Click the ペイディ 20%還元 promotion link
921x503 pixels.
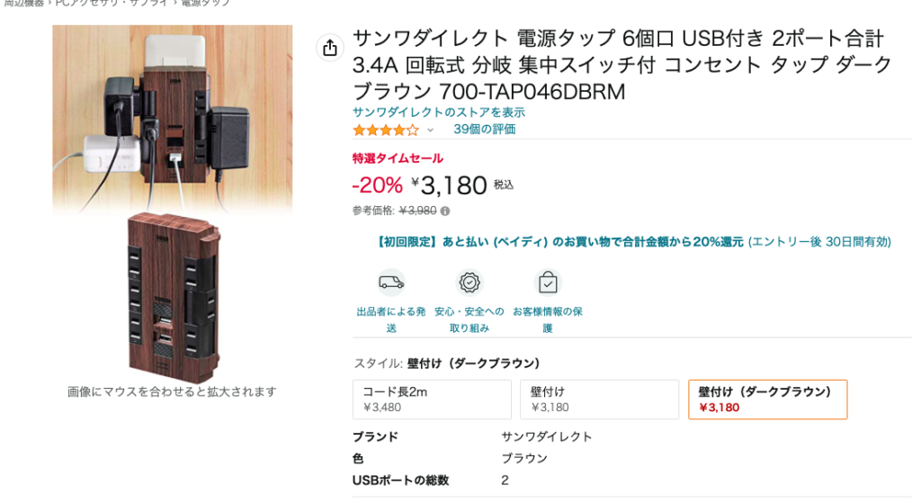tap(634, 241)
